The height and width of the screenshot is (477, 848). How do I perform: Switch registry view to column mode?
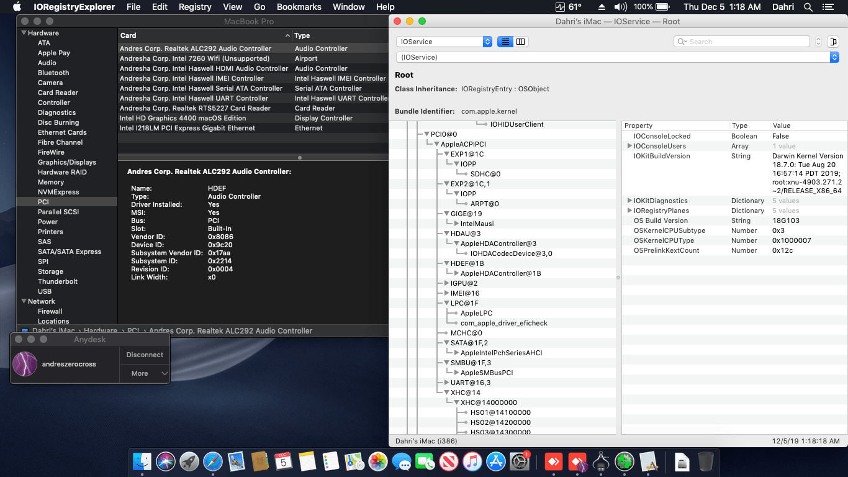[x=521, y=42]
